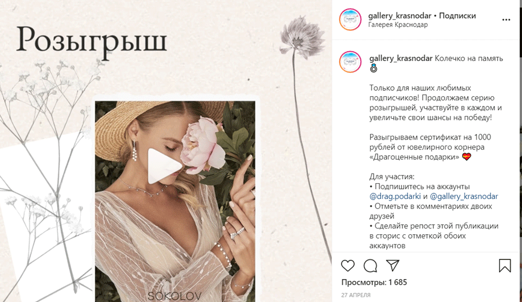Open comments via speech bubble icon
This screenshot has width=522, height=302.
point(370,266)
